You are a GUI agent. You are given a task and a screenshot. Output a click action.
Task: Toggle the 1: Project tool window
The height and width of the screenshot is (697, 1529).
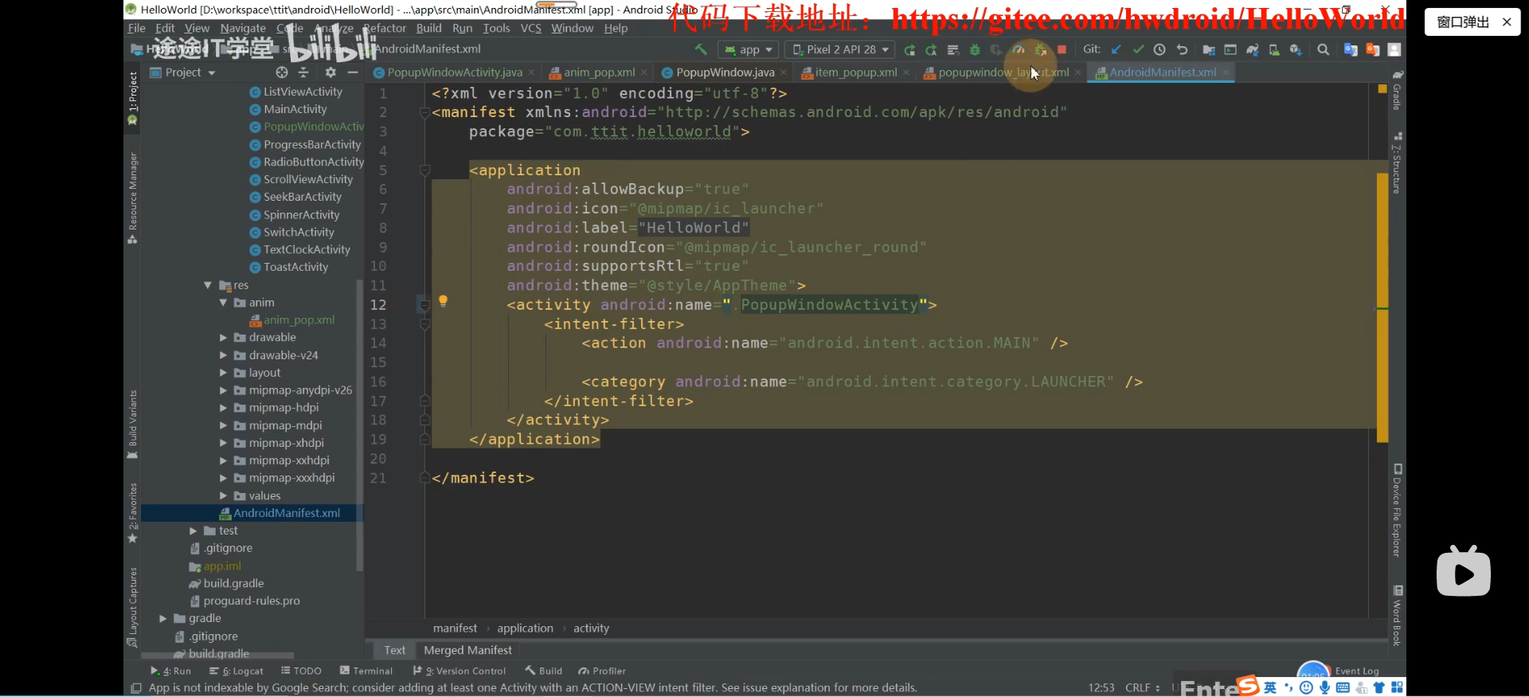(133, 98)
